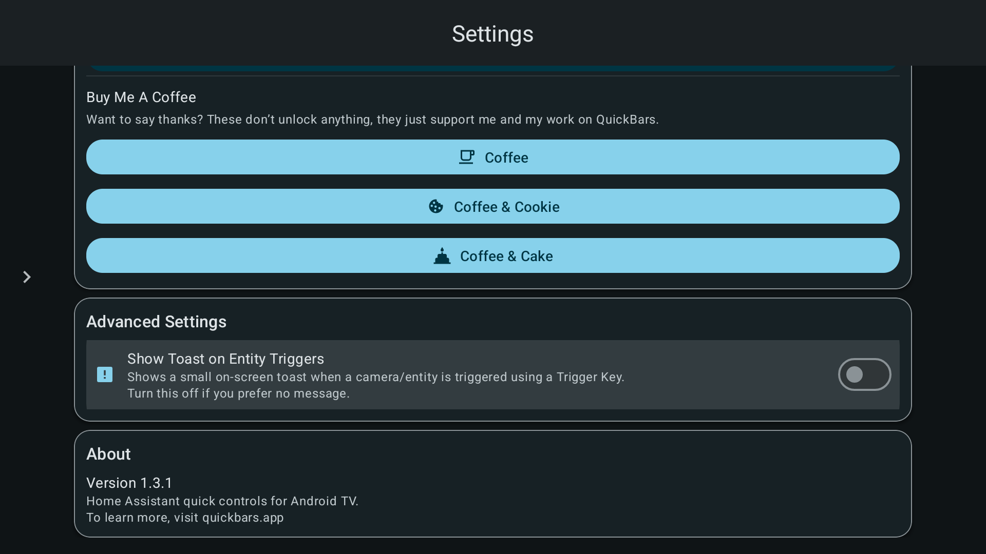Select the Version 1.3.1 entry
The height and width of the screenshot is (554, 986).
(129, 483)
